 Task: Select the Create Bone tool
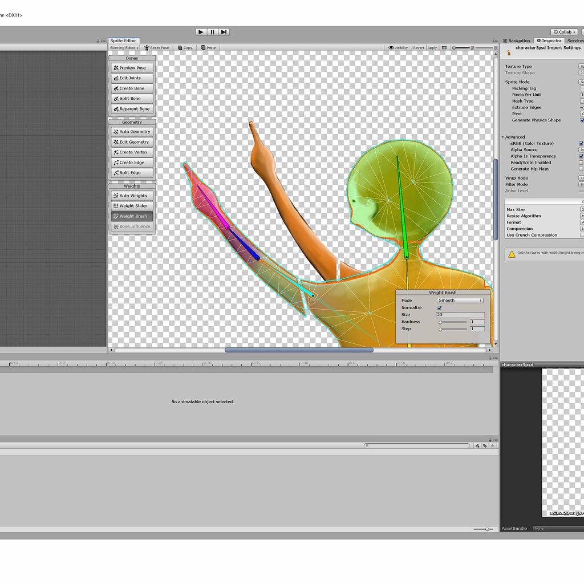point(132,88)
